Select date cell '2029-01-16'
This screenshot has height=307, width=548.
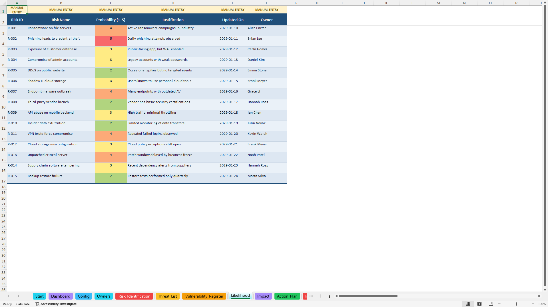233,94
